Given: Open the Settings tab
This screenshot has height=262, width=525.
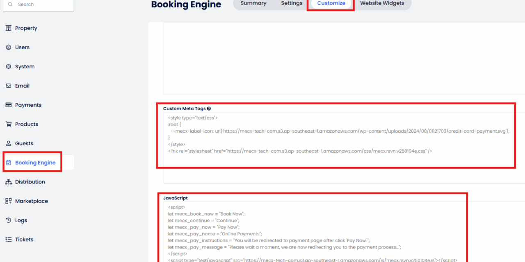Looking at the screenshot, I should (x=291, y=3).
